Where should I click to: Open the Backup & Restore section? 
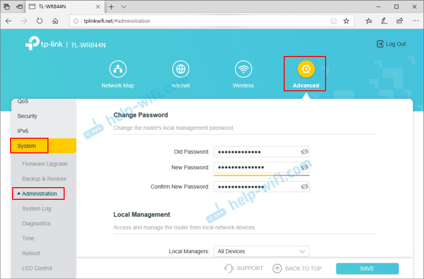(x=44, y=179)
